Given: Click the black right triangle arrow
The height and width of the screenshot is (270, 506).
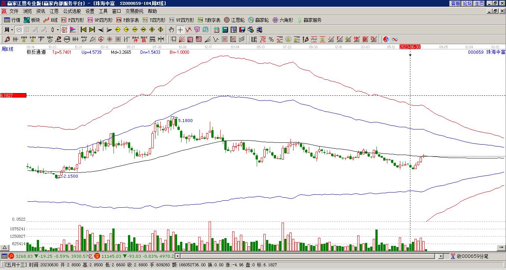Looking at the screenshot, I should pos(109,30).
